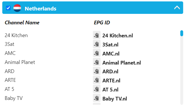Viewport: 184px width, 105px height.
Task: Copy the ARTE.nl EPG ID icon
Action: 97,80
